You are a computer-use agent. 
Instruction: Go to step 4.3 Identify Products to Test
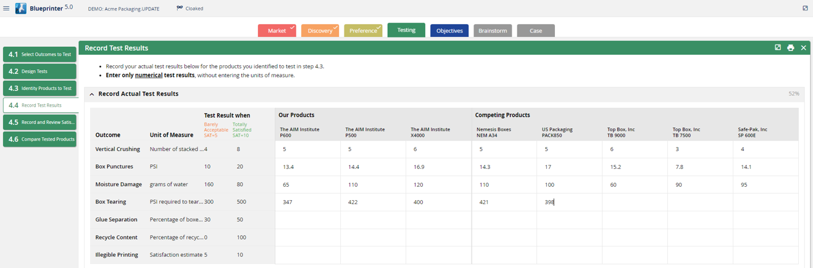40,88
